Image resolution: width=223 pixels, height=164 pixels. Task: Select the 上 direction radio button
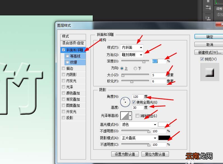coord(122,68)
